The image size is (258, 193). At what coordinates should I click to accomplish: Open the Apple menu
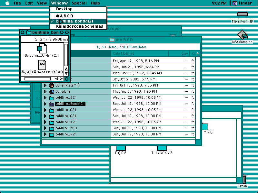tap(7, 3)
